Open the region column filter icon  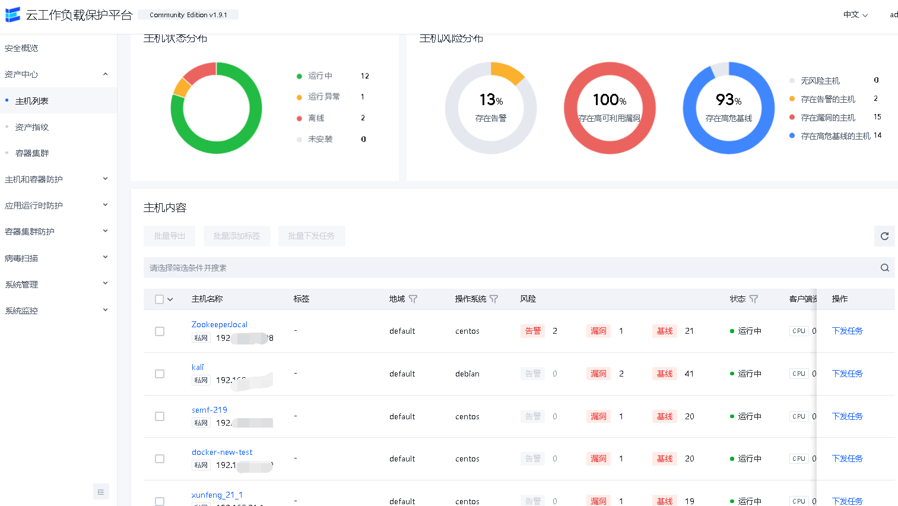(413, 299)
